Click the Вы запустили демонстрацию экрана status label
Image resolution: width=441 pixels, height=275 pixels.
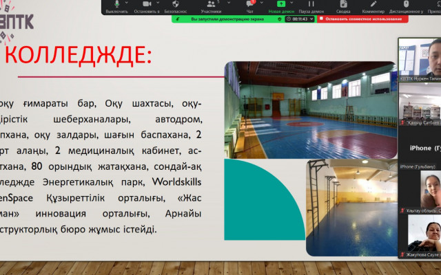(219, 19)
